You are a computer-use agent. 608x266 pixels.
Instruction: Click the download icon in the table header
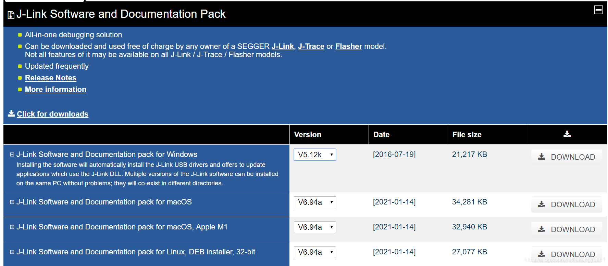coord(567,134)
